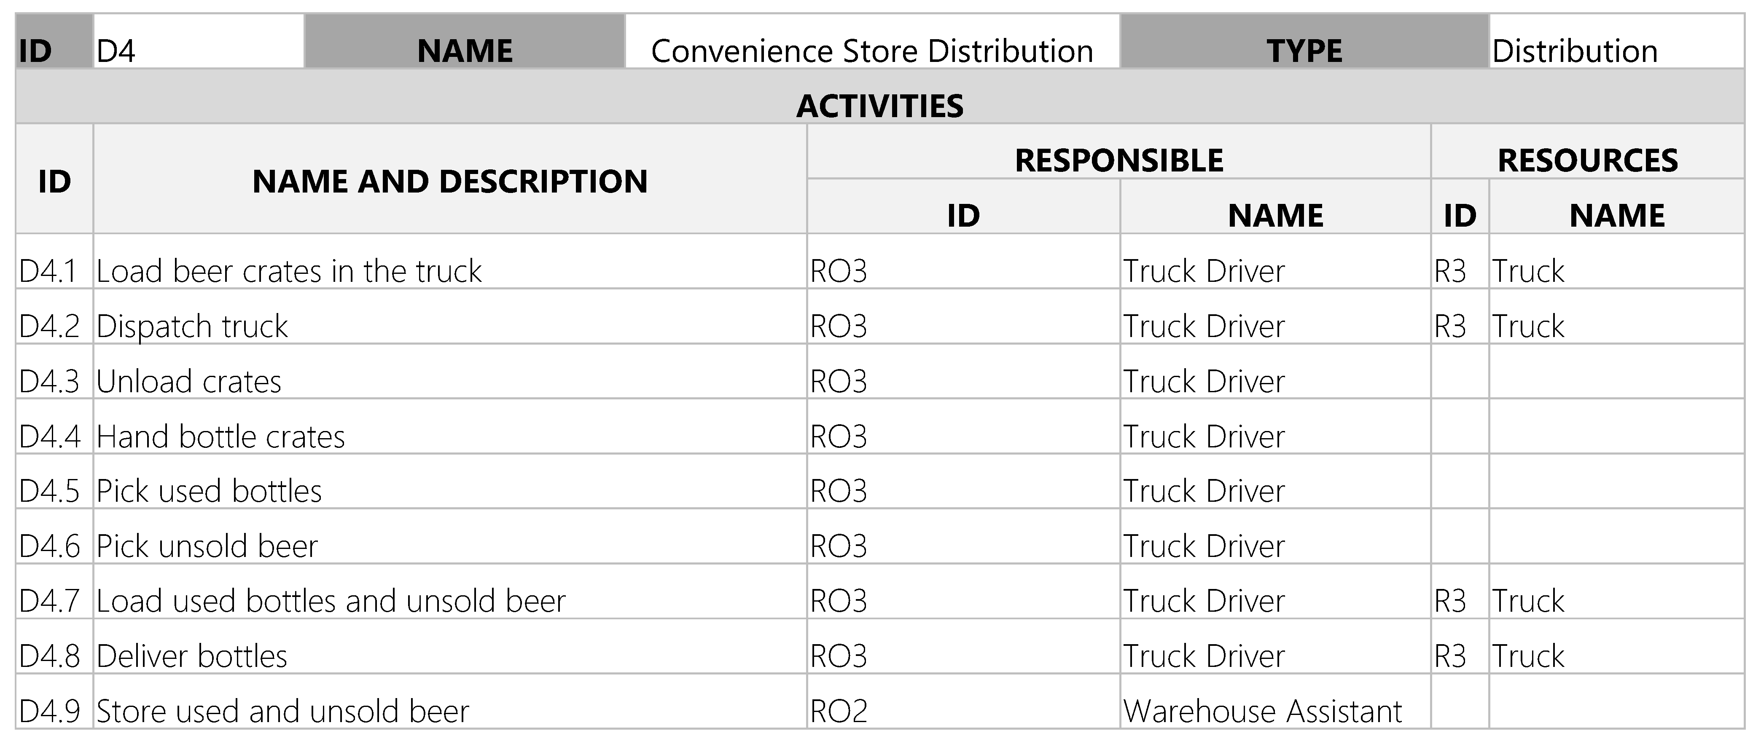
Task: Select the "Distribution" type value cell
Action: tap(1574, 51)
